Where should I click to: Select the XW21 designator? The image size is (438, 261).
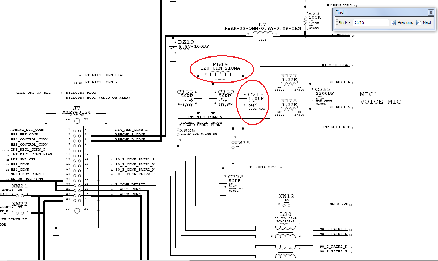pos(20,186)
